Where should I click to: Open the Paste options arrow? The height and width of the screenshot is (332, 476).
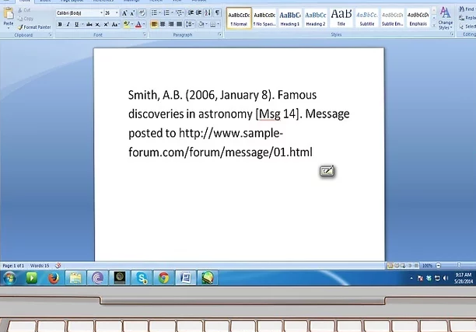tap(9, 28)
